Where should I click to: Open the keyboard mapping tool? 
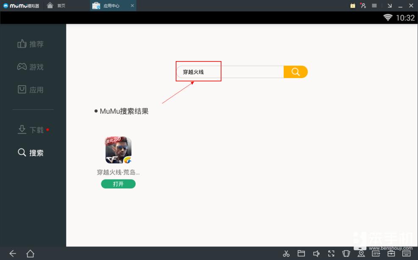coord(405,253)
